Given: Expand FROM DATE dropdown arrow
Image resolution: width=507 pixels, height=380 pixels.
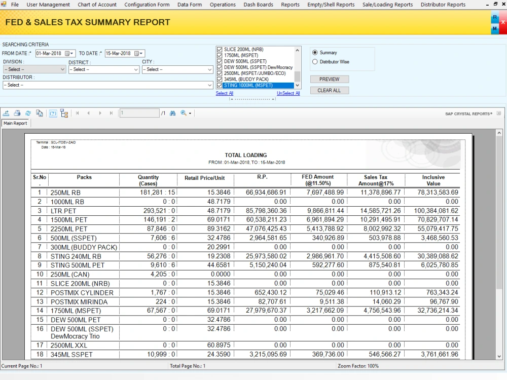Looking at the screenshot, I should point(72,53).
